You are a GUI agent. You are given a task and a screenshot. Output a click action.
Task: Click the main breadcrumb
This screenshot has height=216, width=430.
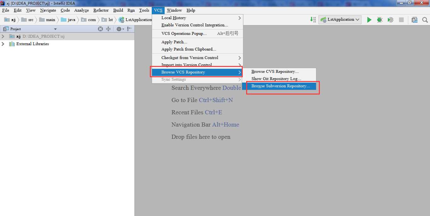47,20
